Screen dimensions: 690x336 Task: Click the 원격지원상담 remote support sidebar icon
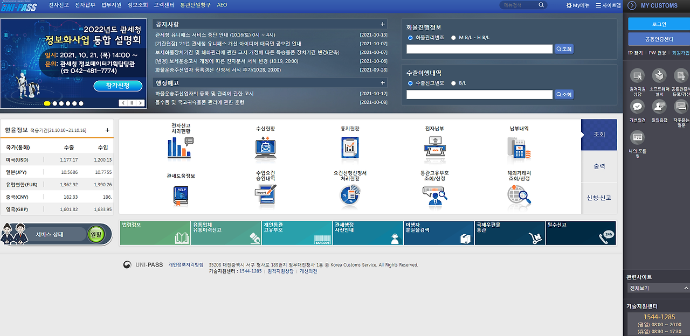637,76
